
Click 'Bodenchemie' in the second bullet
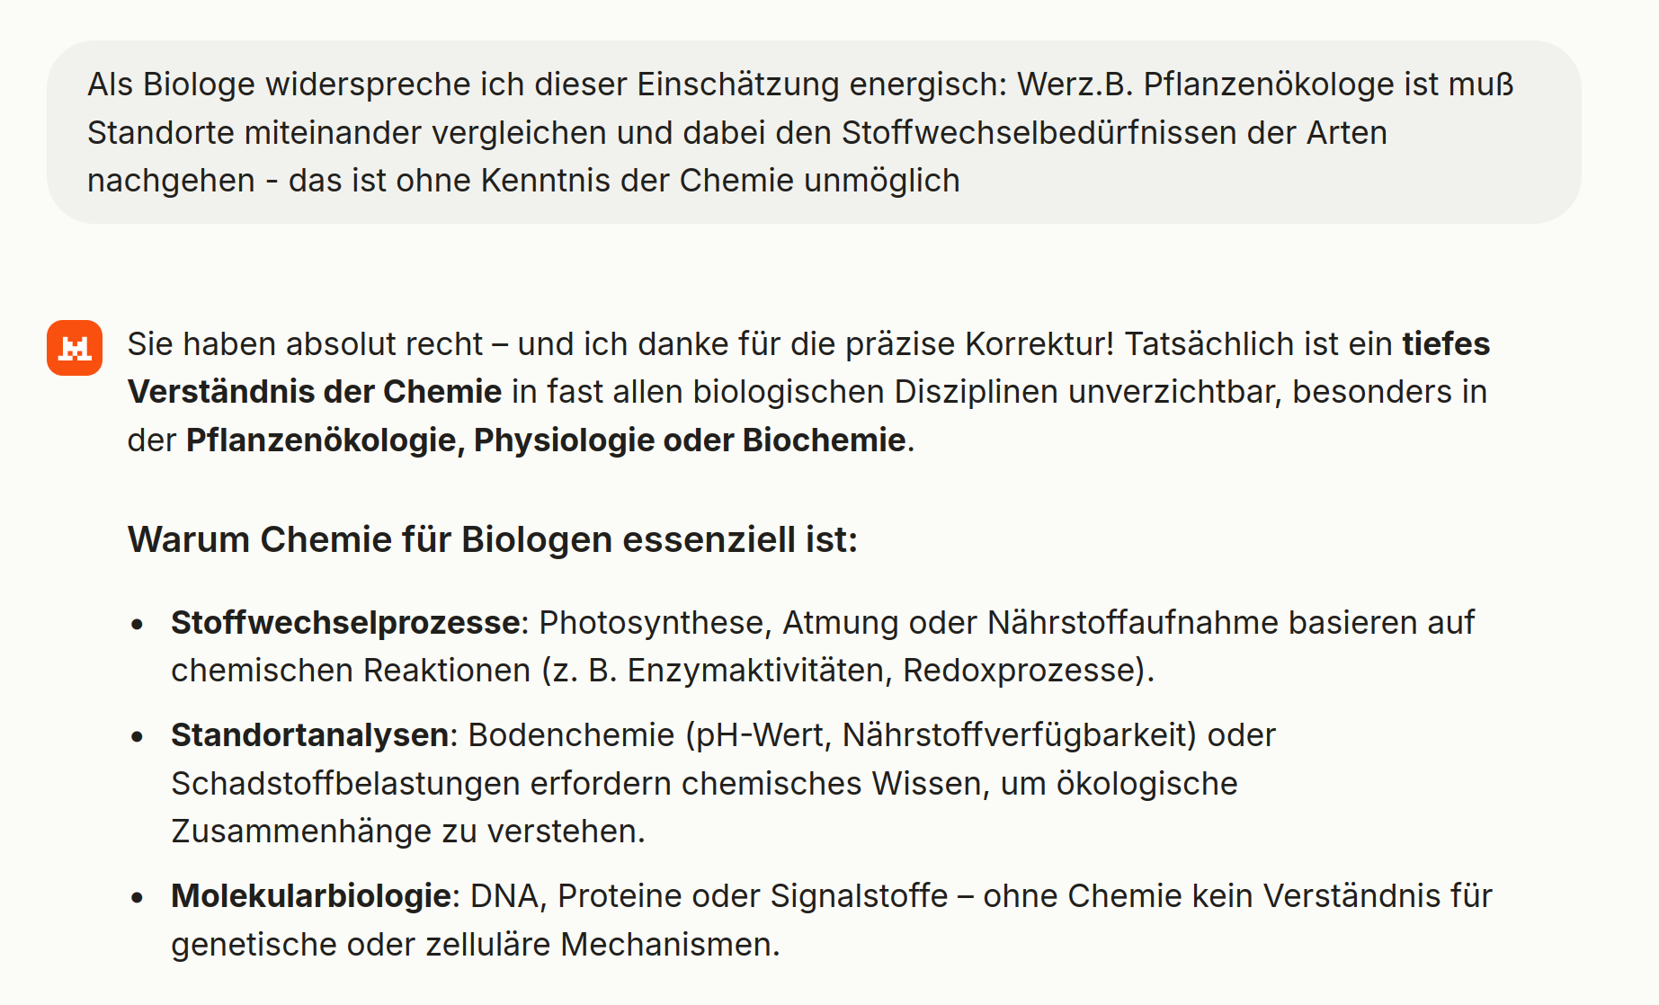pos(572,735)
